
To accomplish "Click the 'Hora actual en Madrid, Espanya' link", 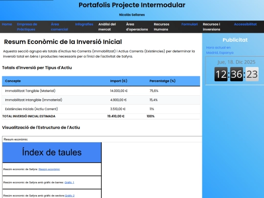I will (x=220, y=50).
